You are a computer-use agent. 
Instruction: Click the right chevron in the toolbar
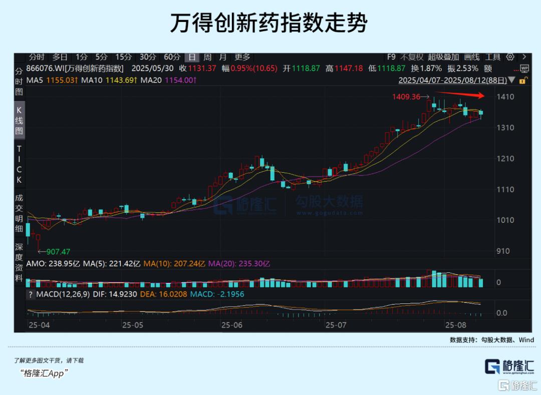(x=524, y=57)
